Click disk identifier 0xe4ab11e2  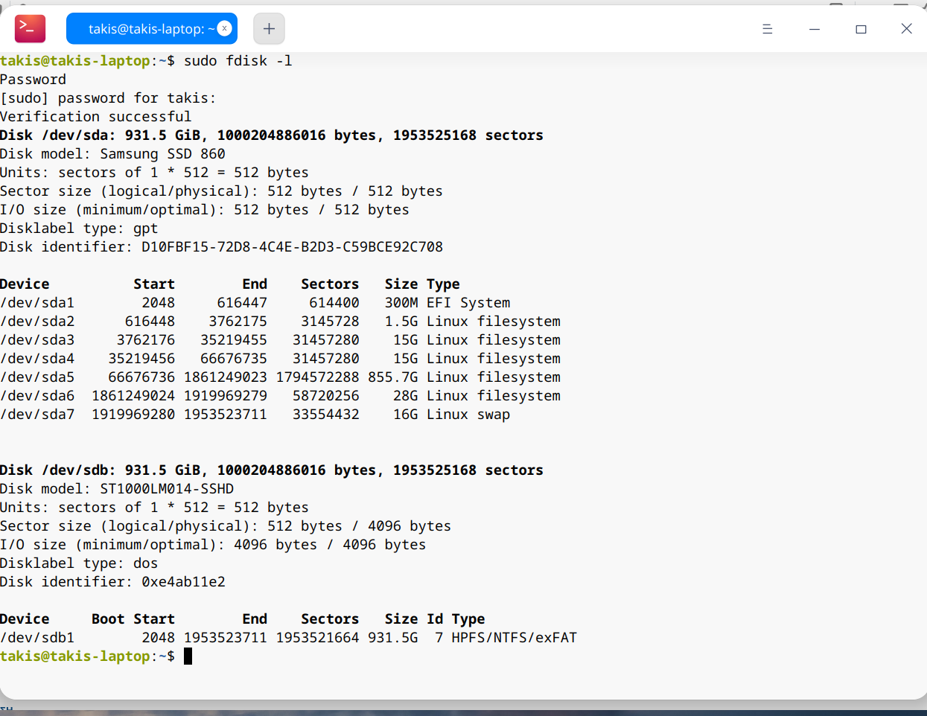[184, 581]
